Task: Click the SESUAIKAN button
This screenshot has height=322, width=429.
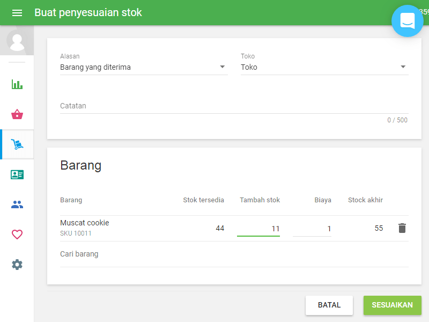Action: [x=392, y=305]
